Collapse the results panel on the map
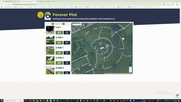This screenshot has width=181, height=102. click(x=77, y=25)
